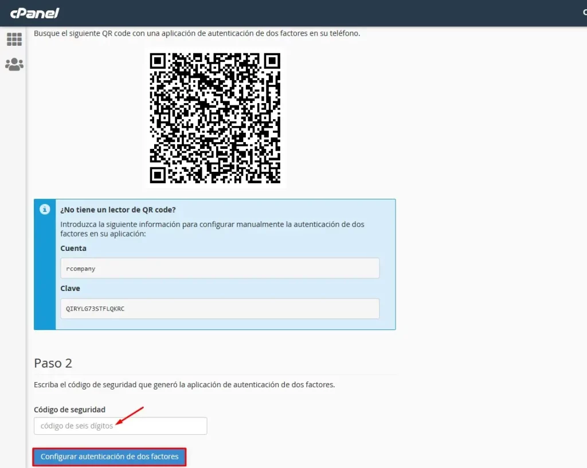This screenshot has height=468, width=587.
Task: Click 'Busque el siguiente QR code' instruction text
Action: 197,33
